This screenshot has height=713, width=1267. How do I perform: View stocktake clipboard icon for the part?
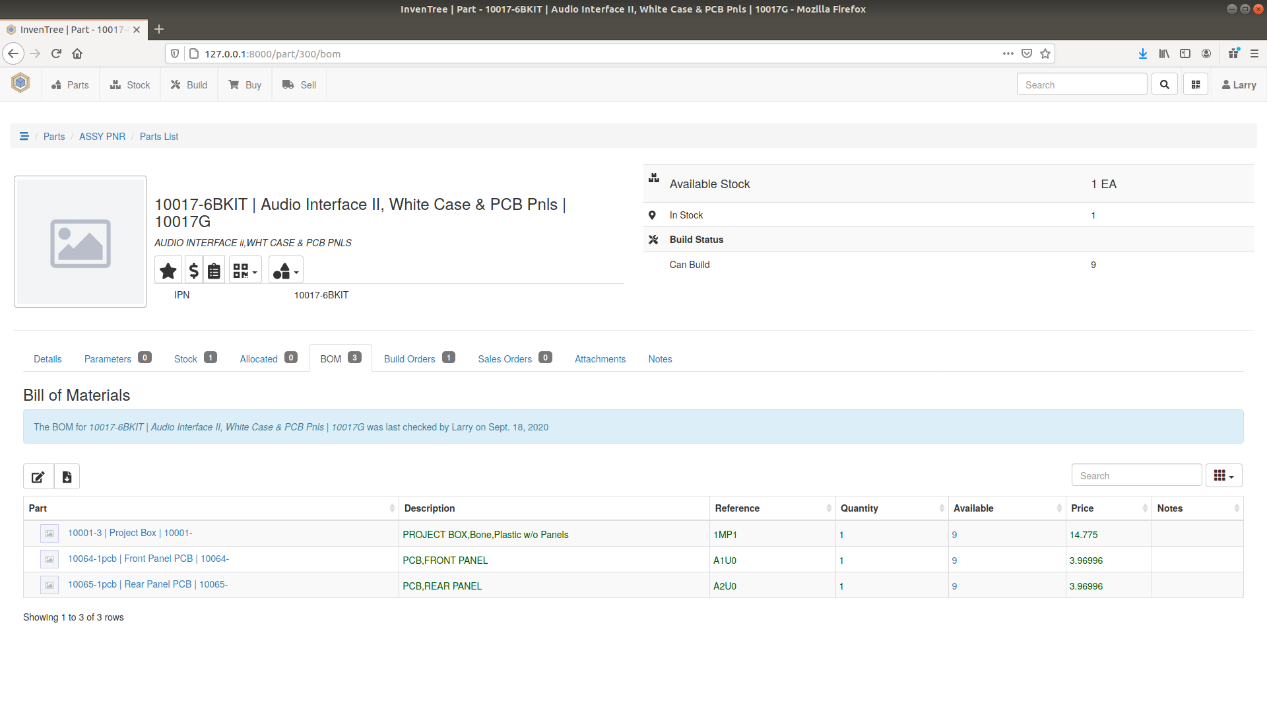tap(214, 269)
